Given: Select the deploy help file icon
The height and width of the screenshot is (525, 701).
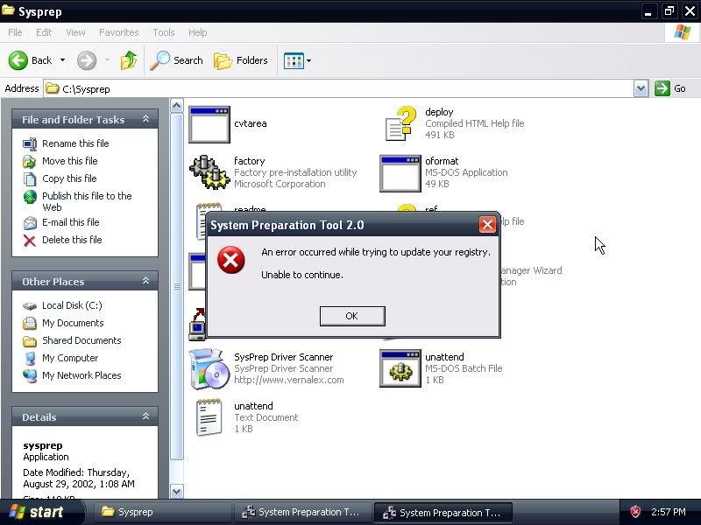Looking at the screenshot, I should tap(399, 123).
